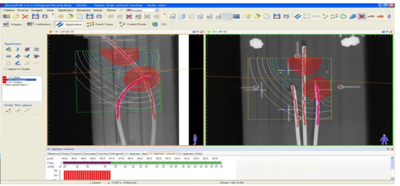This screenshot has height=186, width=400.
Task: Click the delete applicator icon with red cross
Action: point(27,49)
